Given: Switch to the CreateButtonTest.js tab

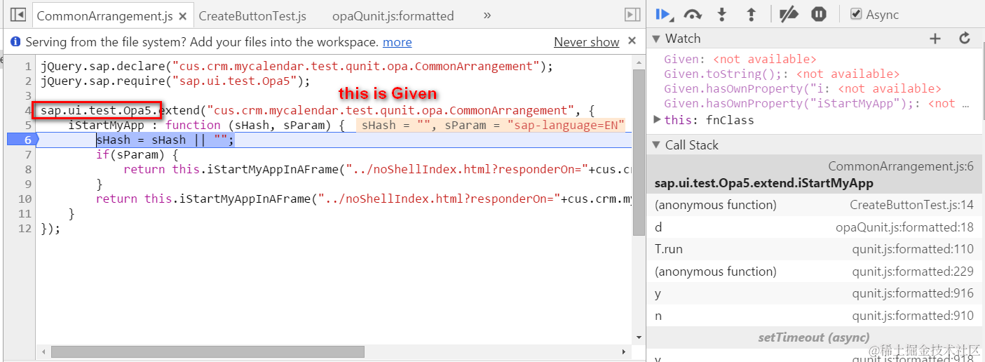Looking at the screenshot, I should (252, 15).
